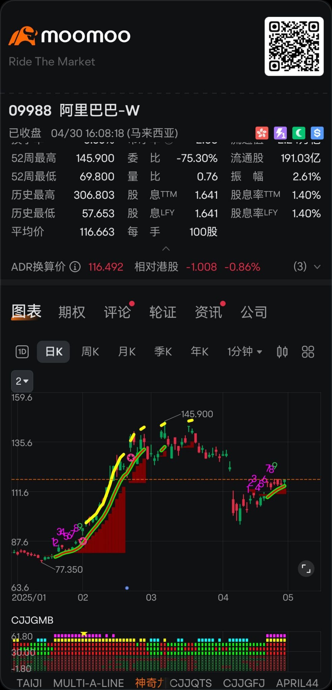Tap 相对港股 change -0.86%
The image size is (332, 690).
(x=242, y=267)
